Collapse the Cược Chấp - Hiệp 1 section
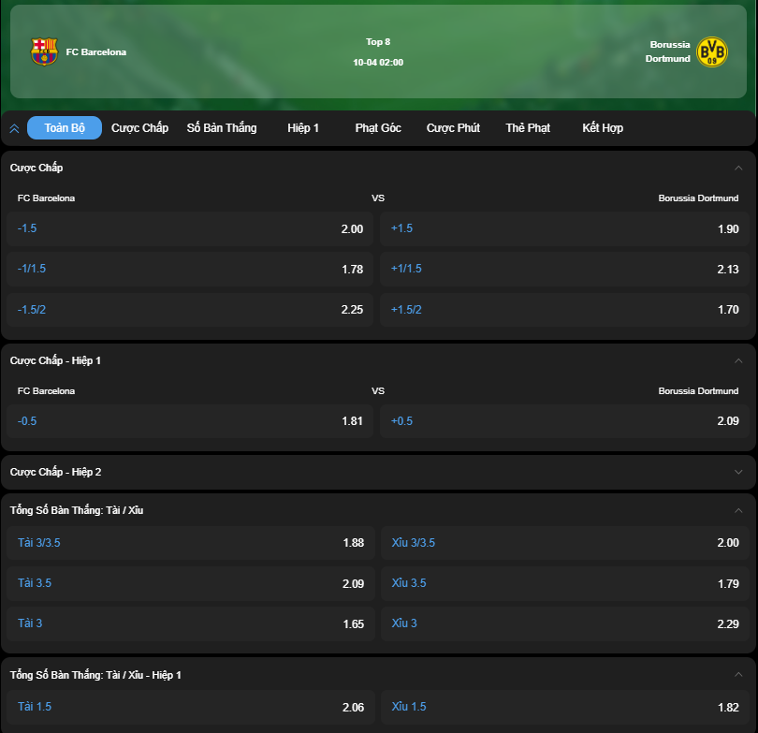This screenshot has height=733, width=758. click(738, 360)
